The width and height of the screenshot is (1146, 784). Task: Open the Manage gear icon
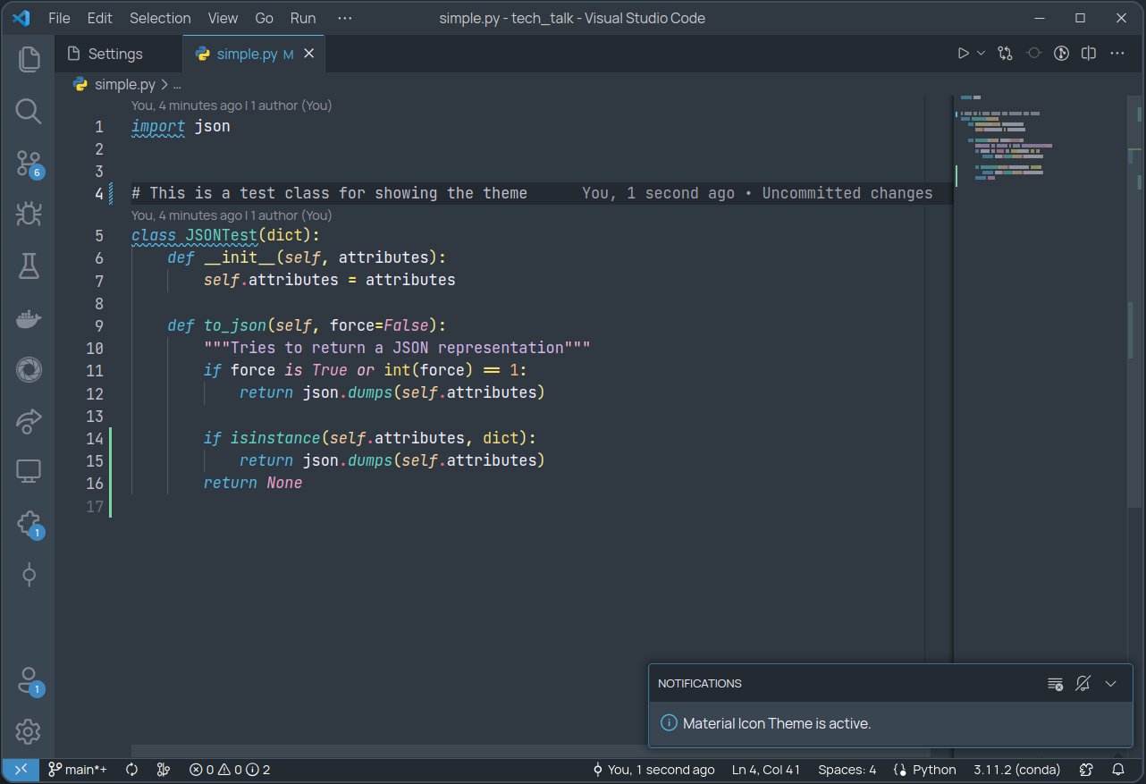(x=29, y=731)
